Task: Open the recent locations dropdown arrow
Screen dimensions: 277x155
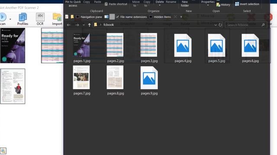Action: tap(84, 25)
